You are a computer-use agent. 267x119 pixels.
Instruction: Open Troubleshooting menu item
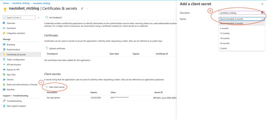tap(14, 101)
